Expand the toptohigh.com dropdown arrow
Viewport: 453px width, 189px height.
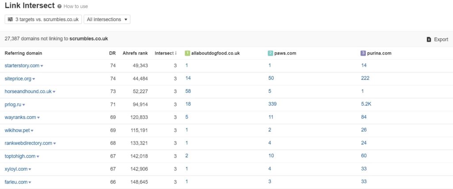click(38, 157)
